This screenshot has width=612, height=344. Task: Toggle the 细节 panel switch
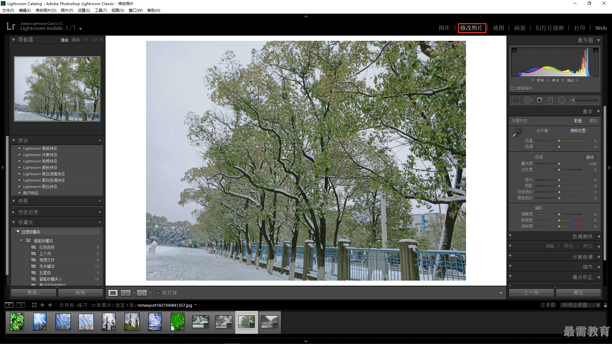tap(510, 267)
